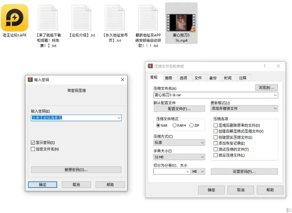The image size is (292, 213).
Task: Check 创建自解压格式压缩文件(X)
Action: 215,131
